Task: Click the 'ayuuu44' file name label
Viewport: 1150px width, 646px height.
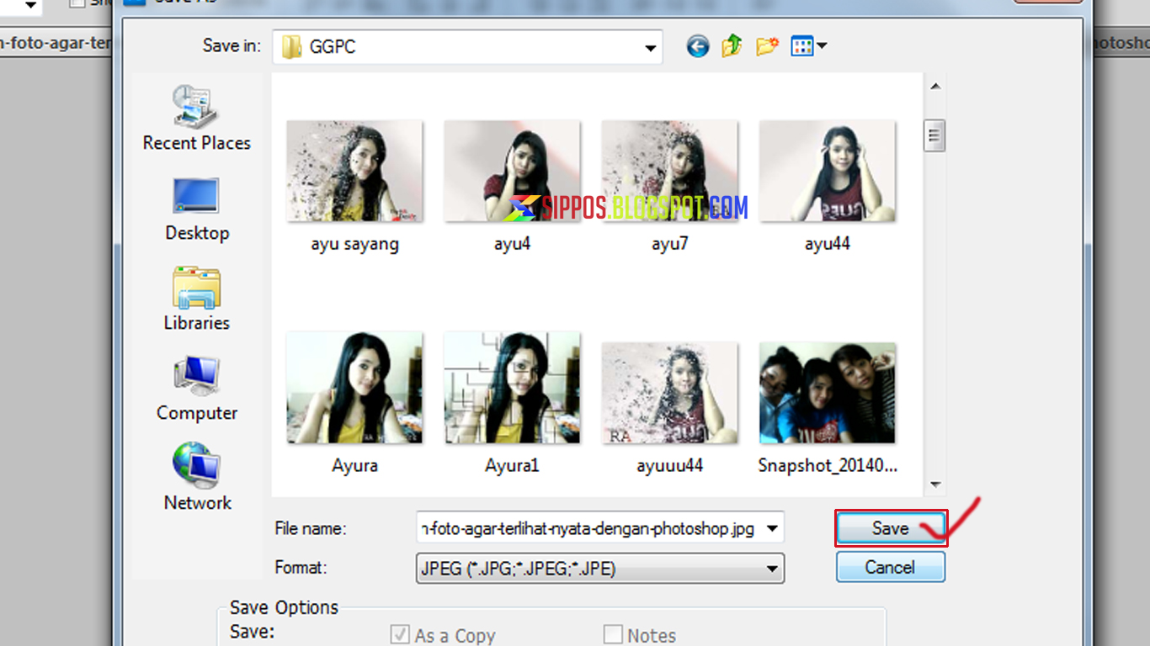Action: click(669, 466)
